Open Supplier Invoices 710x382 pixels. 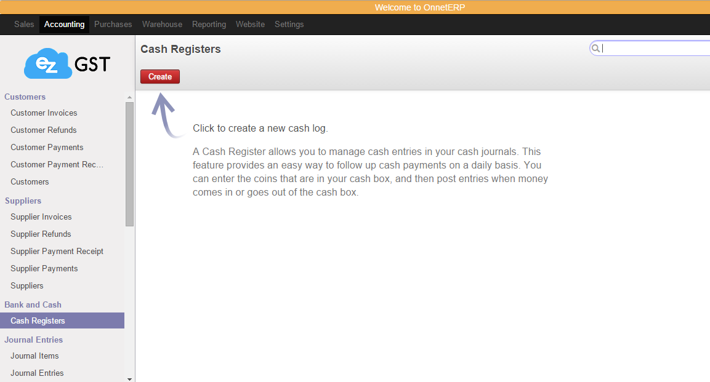click(x=41, y=217)
